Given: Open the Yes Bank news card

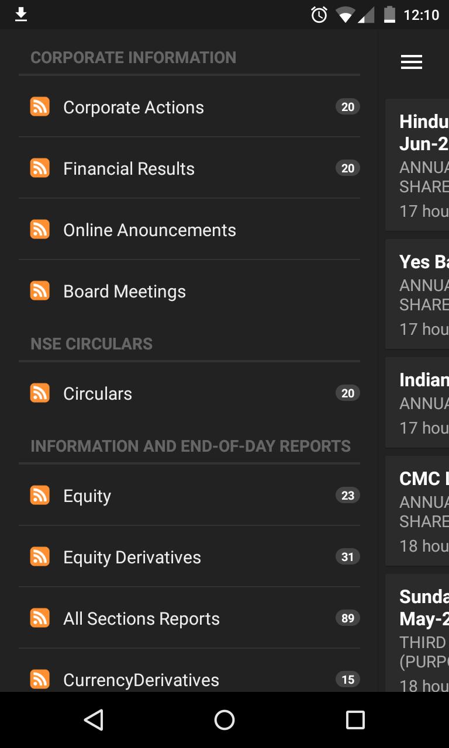Looking at the screenshot, I should point(417,295).
